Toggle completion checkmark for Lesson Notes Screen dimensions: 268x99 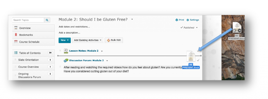(198, 51)
